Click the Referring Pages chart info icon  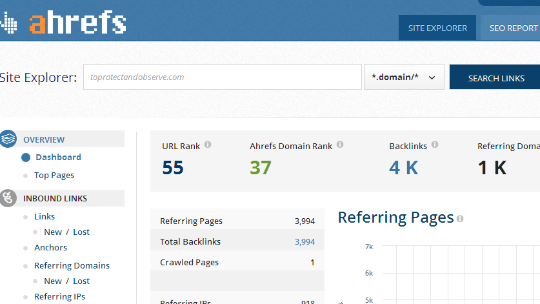460,219
